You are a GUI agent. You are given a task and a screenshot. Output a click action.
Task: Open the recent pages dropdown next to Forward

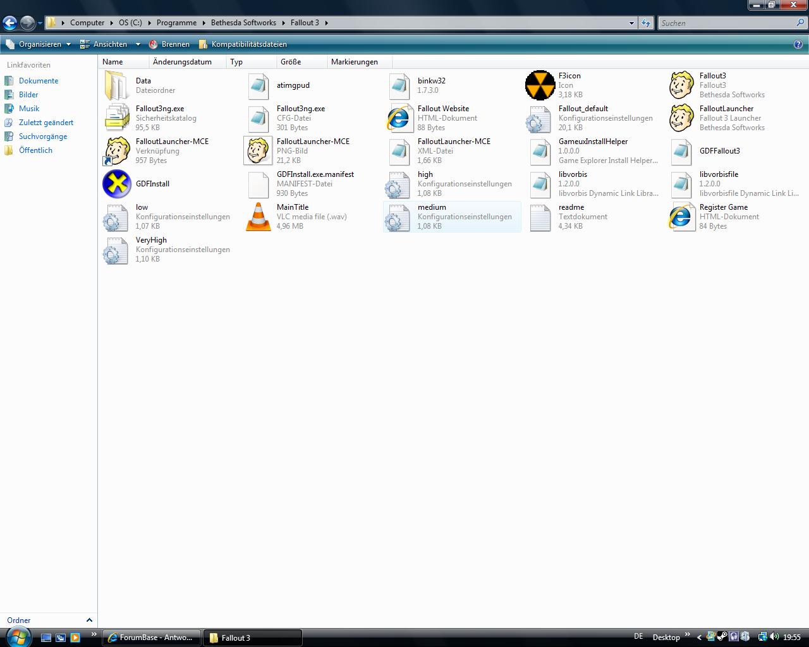point(40,23)
